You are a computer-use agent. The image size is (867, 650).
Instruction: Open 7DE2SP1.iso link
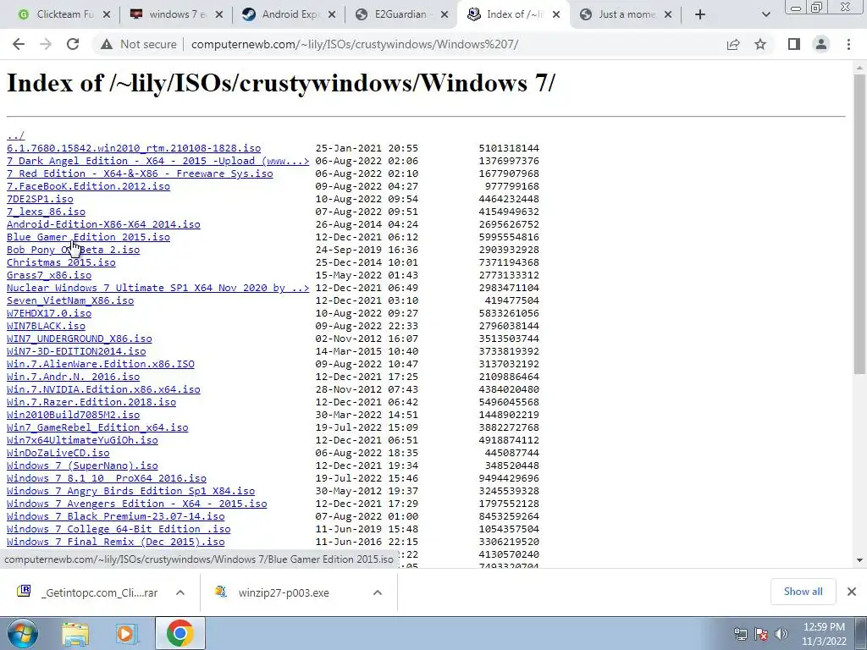(x=40, y=199)
